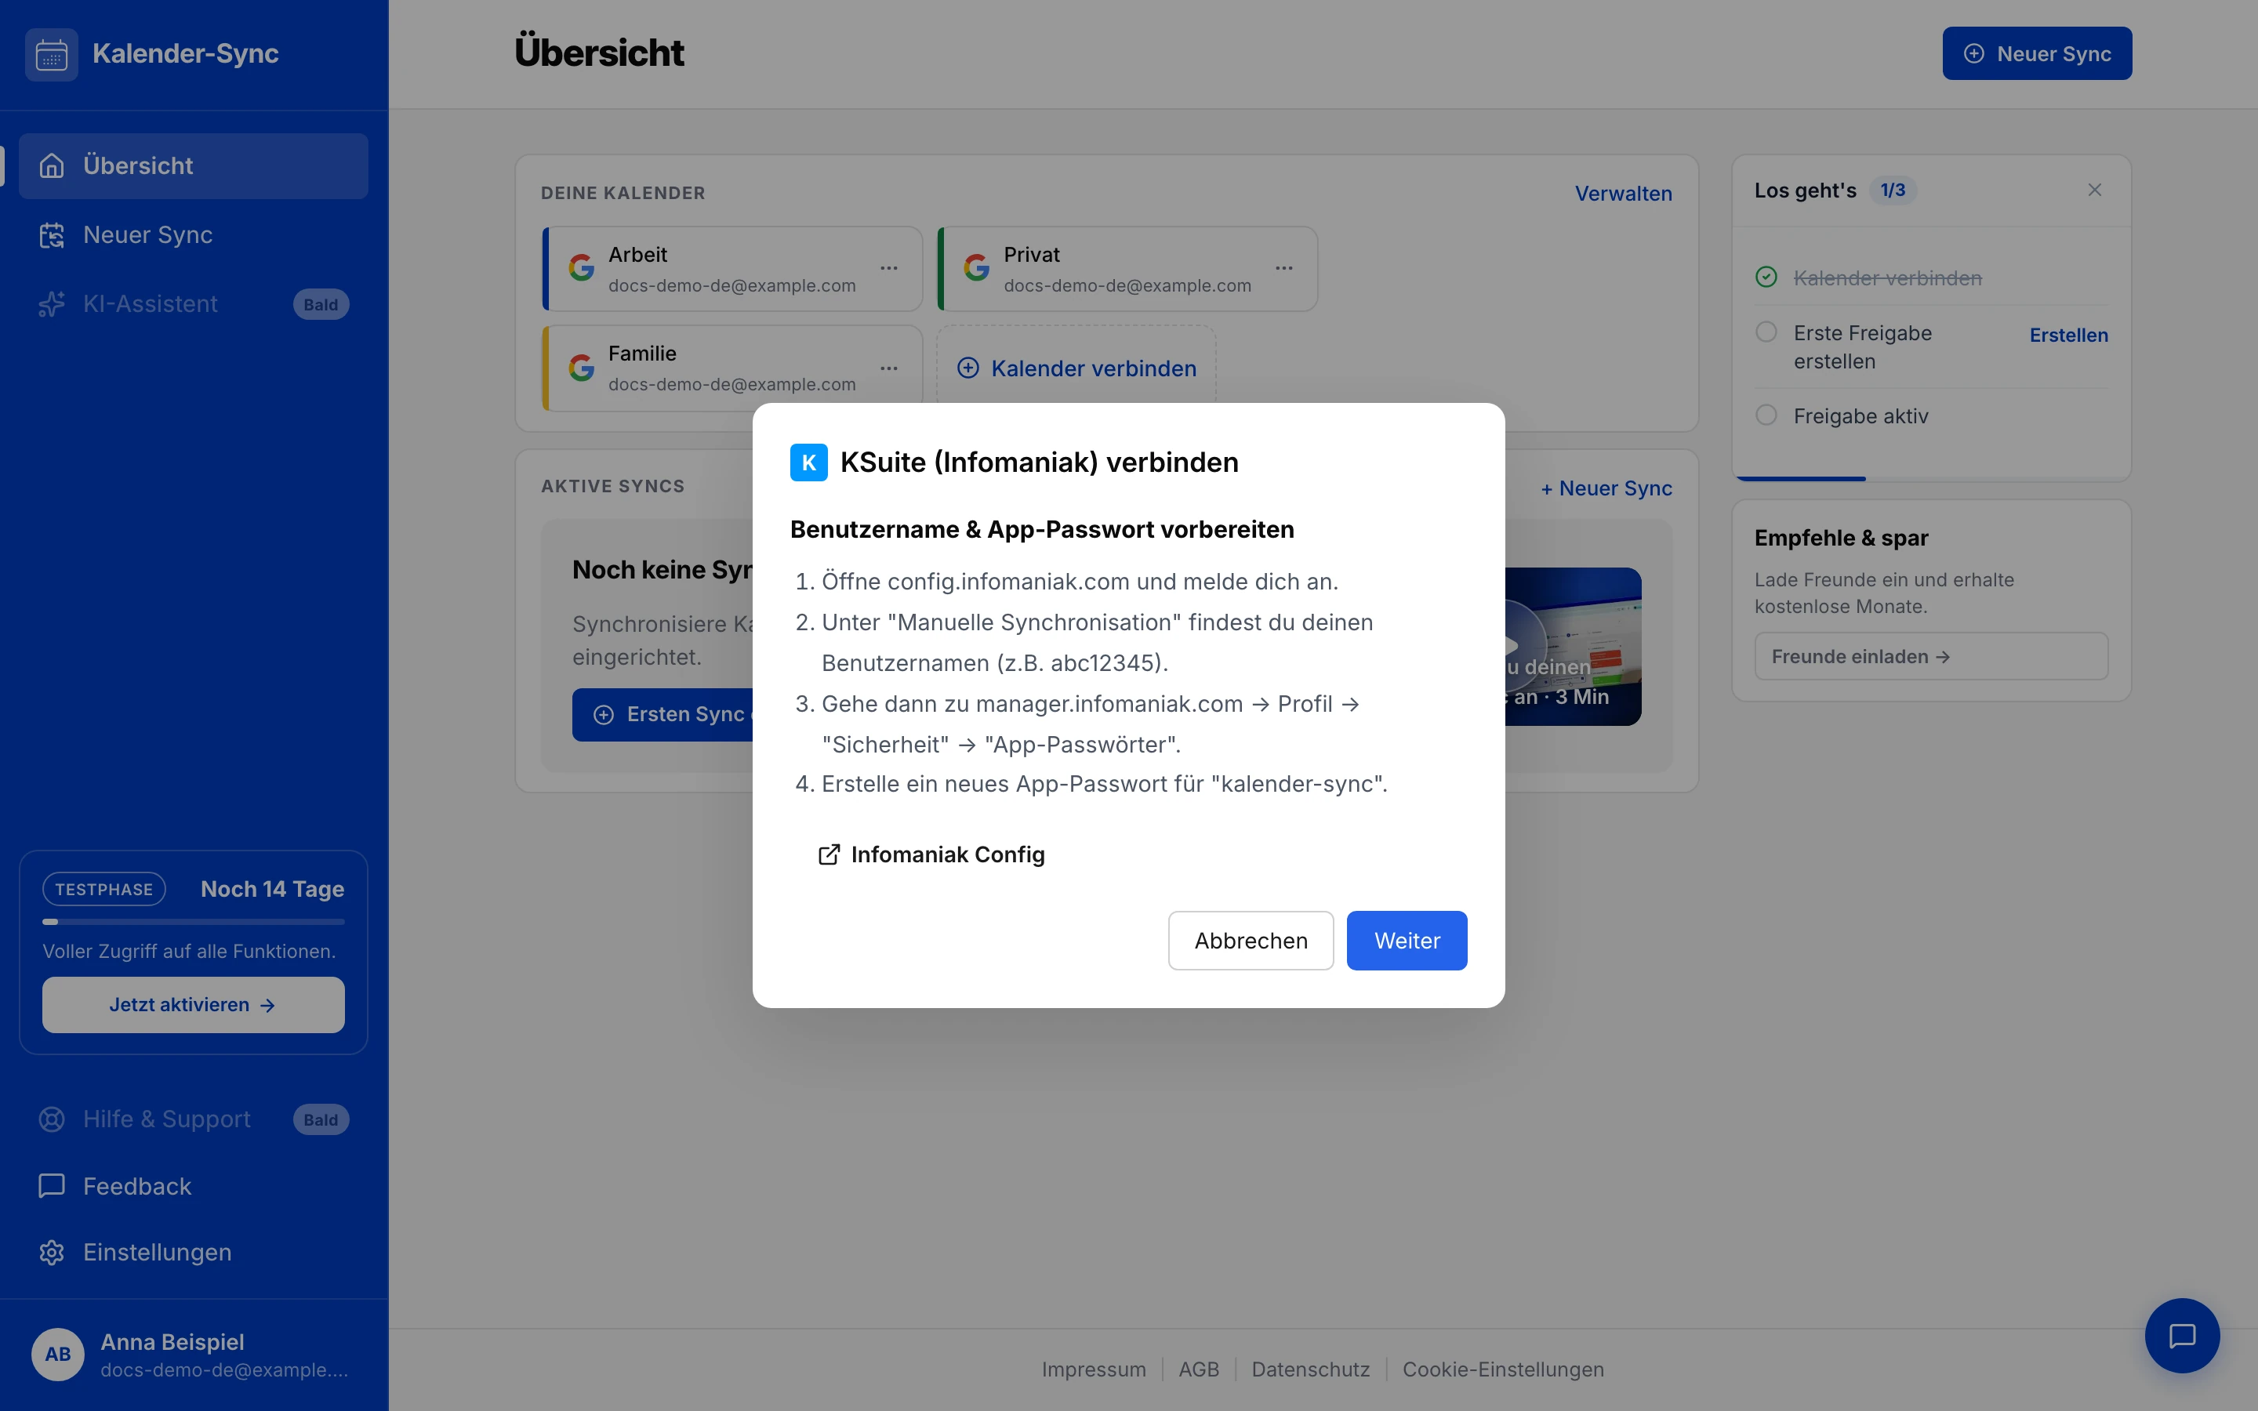The image size is (2258, 1411).
Task: Click the Neuer Sync button in the header
Action: [2037, 53]
